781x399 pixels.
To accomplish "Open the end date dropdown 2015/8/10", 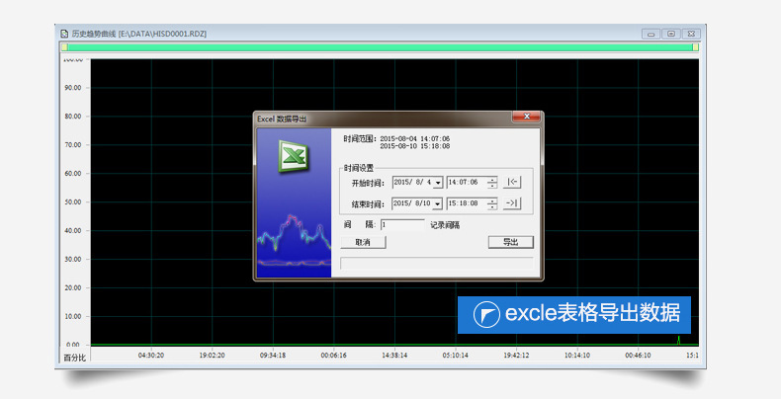I will [438, 204].
